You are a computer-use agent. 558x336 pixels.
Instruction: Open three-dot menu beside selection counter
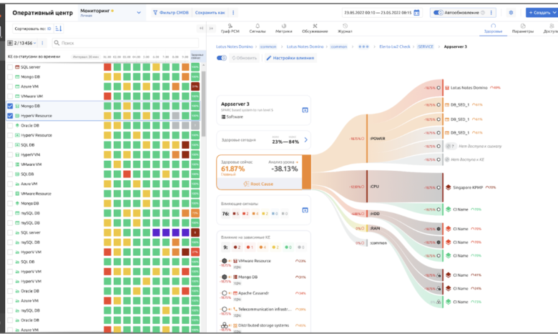coord(42,43)
